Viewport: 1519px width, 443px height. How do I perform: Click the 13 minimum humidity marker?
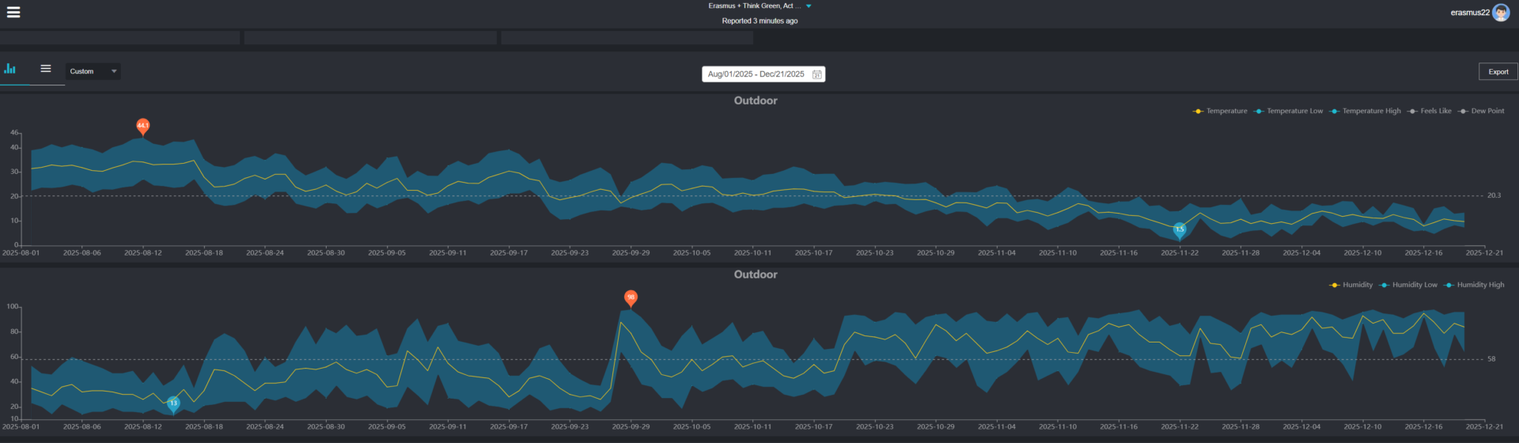pyautogui.click(x=173, y=403)
